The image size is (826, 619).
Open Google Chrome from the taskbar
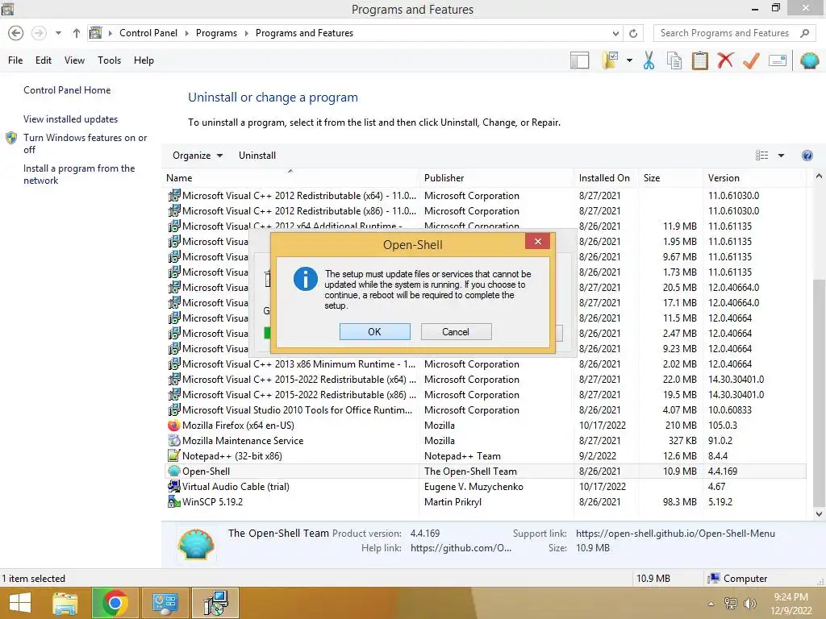coord(115,603)
